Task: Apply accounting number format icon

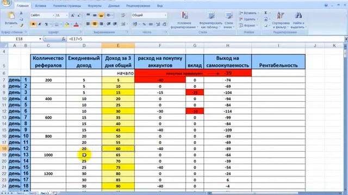Action: [135, 24]
